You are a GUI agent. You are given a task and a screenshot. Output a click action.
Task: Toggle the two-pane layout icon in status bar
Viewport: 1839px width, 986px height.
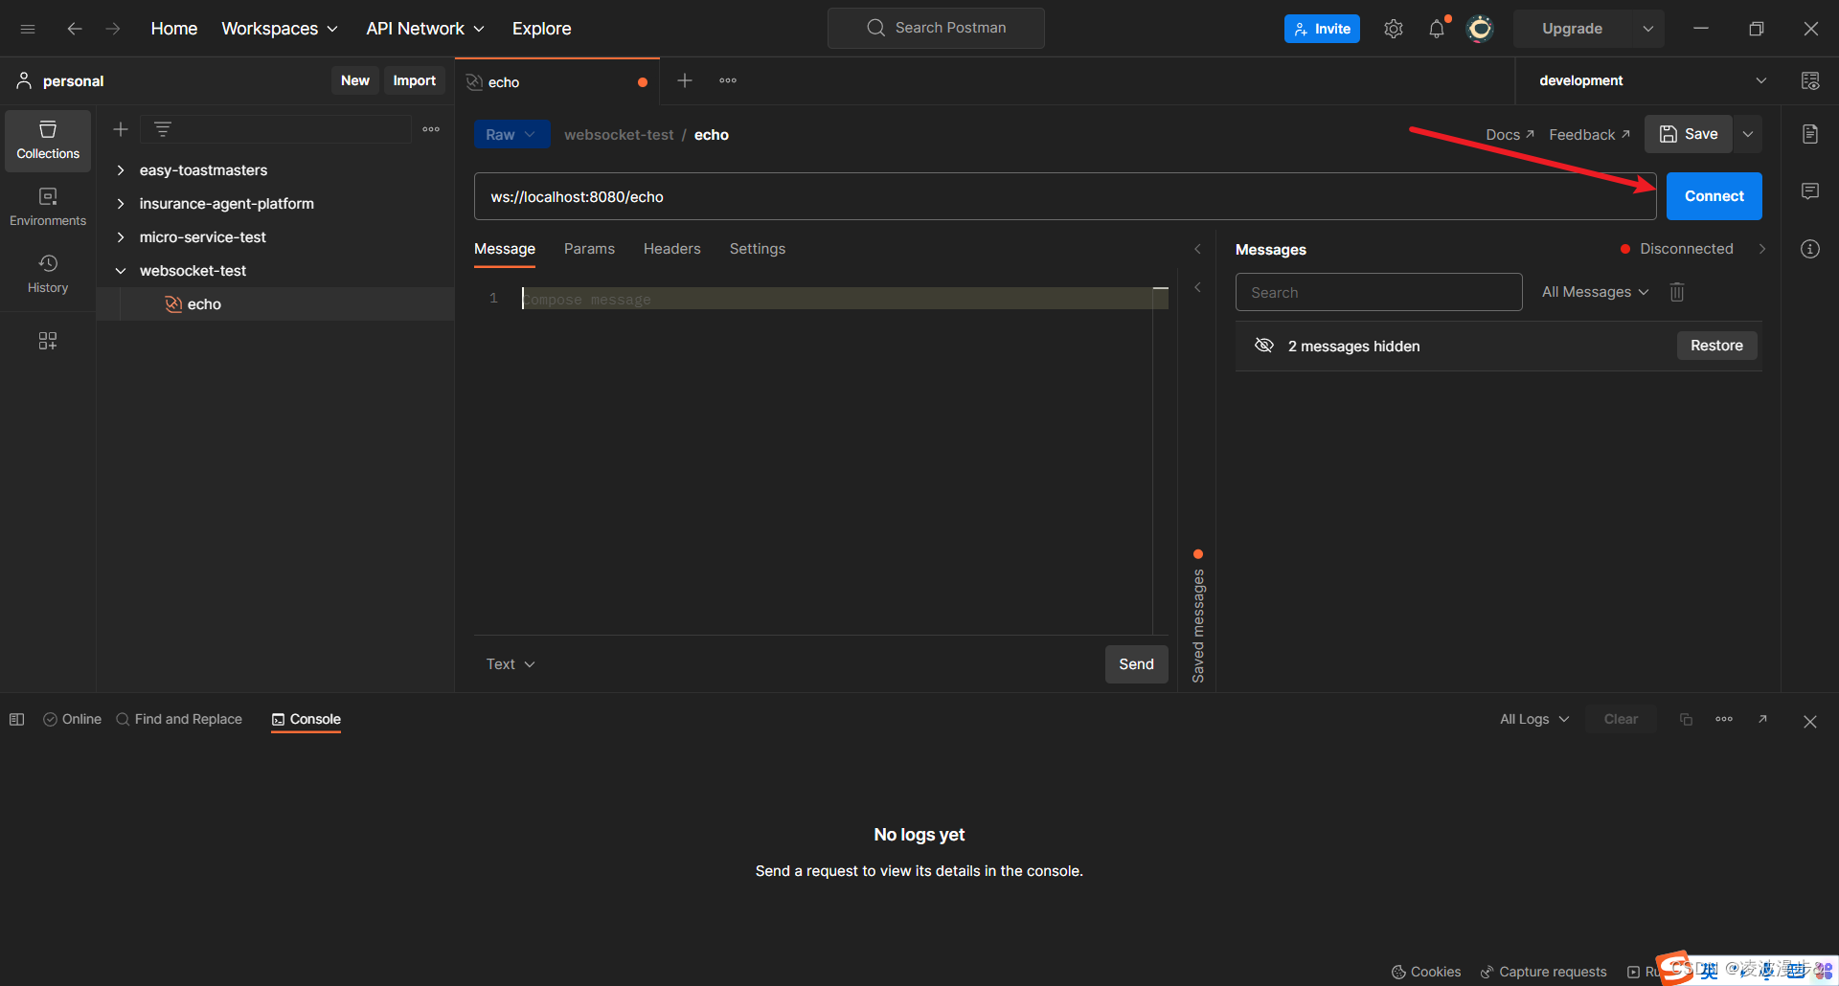tap(17, 720)
